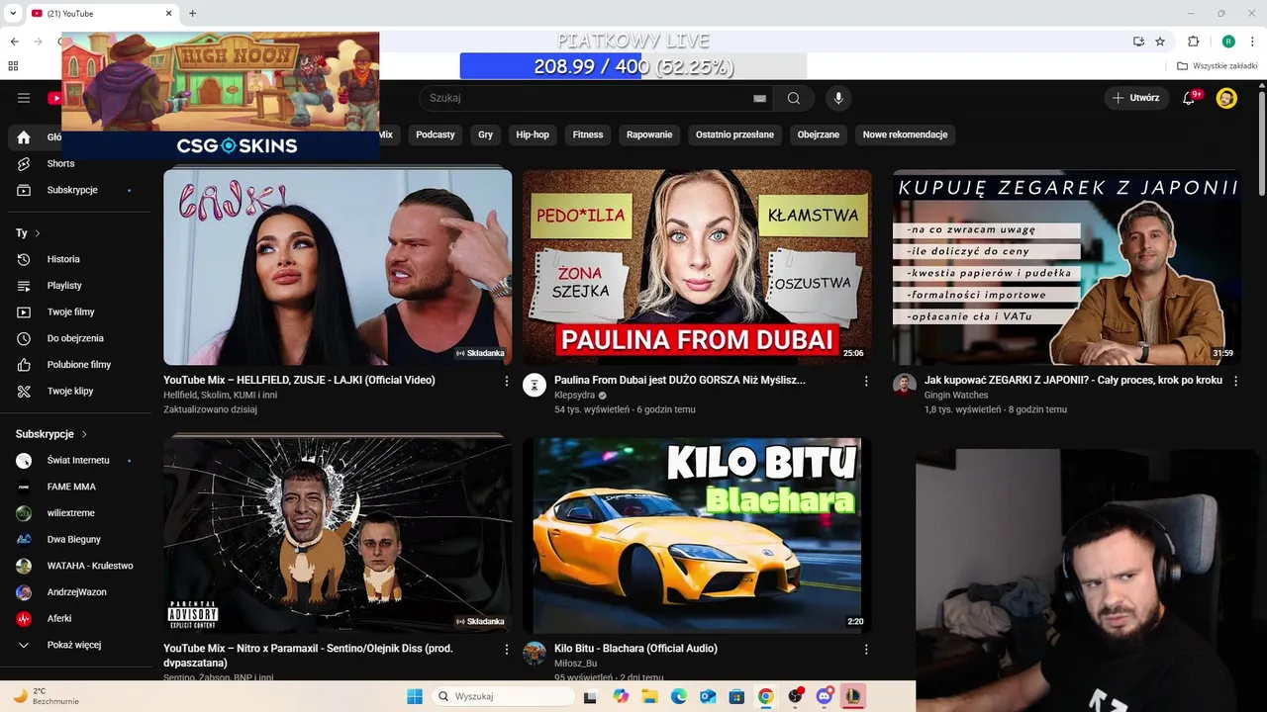Select the Rapowanie filter chip
The height and width of the screenshot is (712, 1267).
pos(649,134)
